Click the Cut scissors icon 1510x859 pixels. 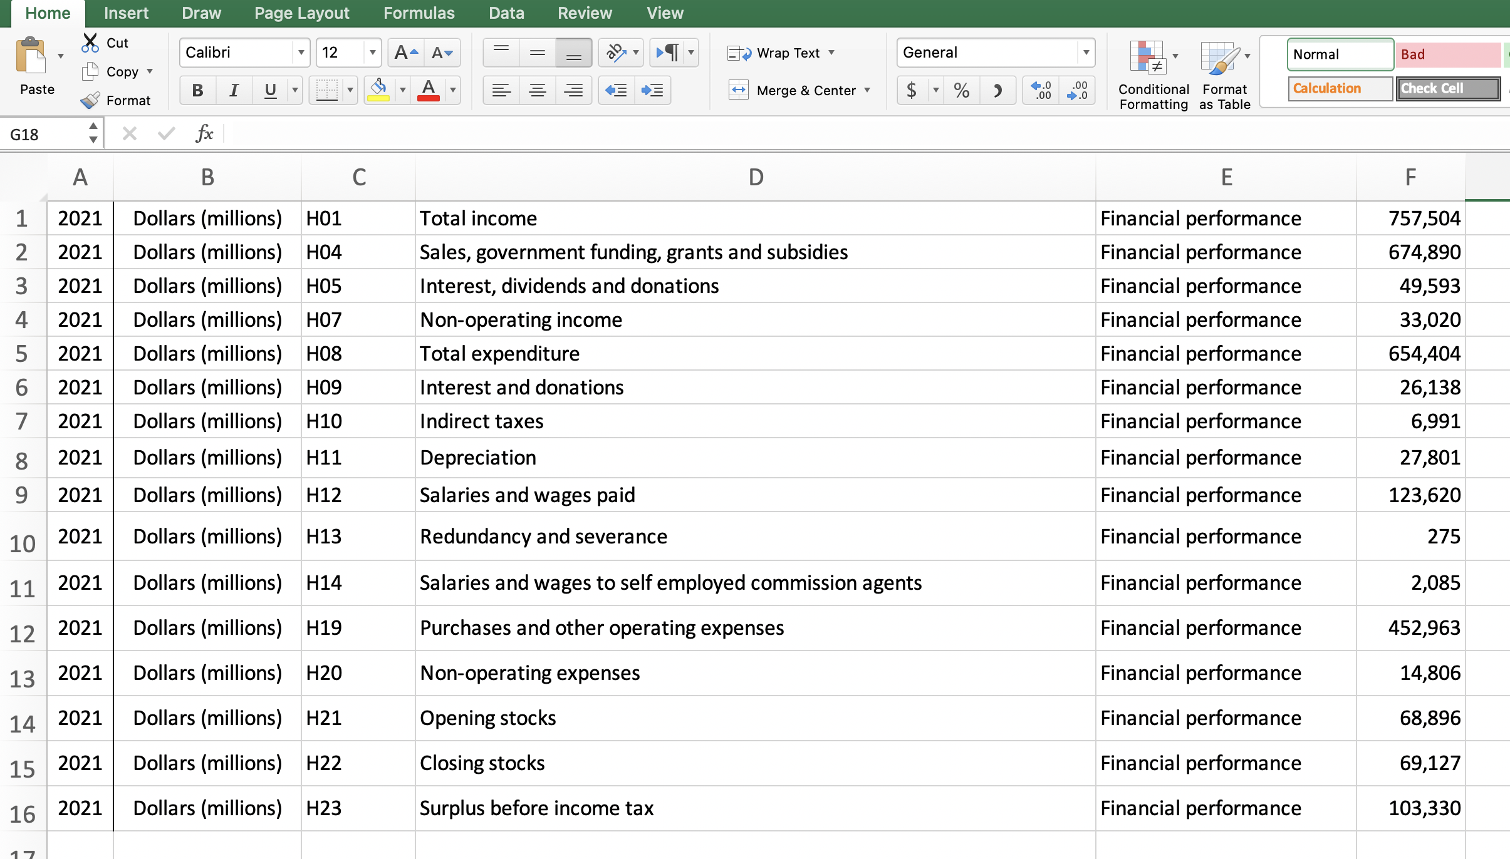(x=90, y=42)
